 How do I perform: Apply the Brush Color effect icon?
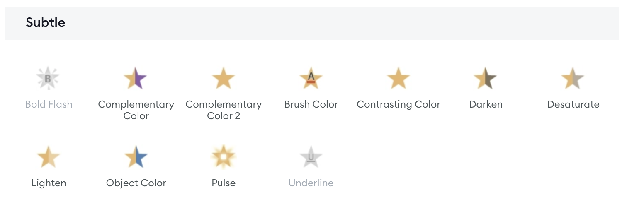311,78
